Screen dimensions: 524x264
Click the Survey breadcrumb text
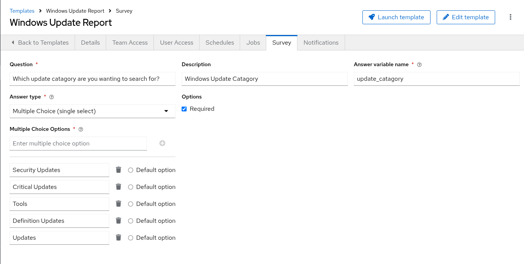[124, 11]
